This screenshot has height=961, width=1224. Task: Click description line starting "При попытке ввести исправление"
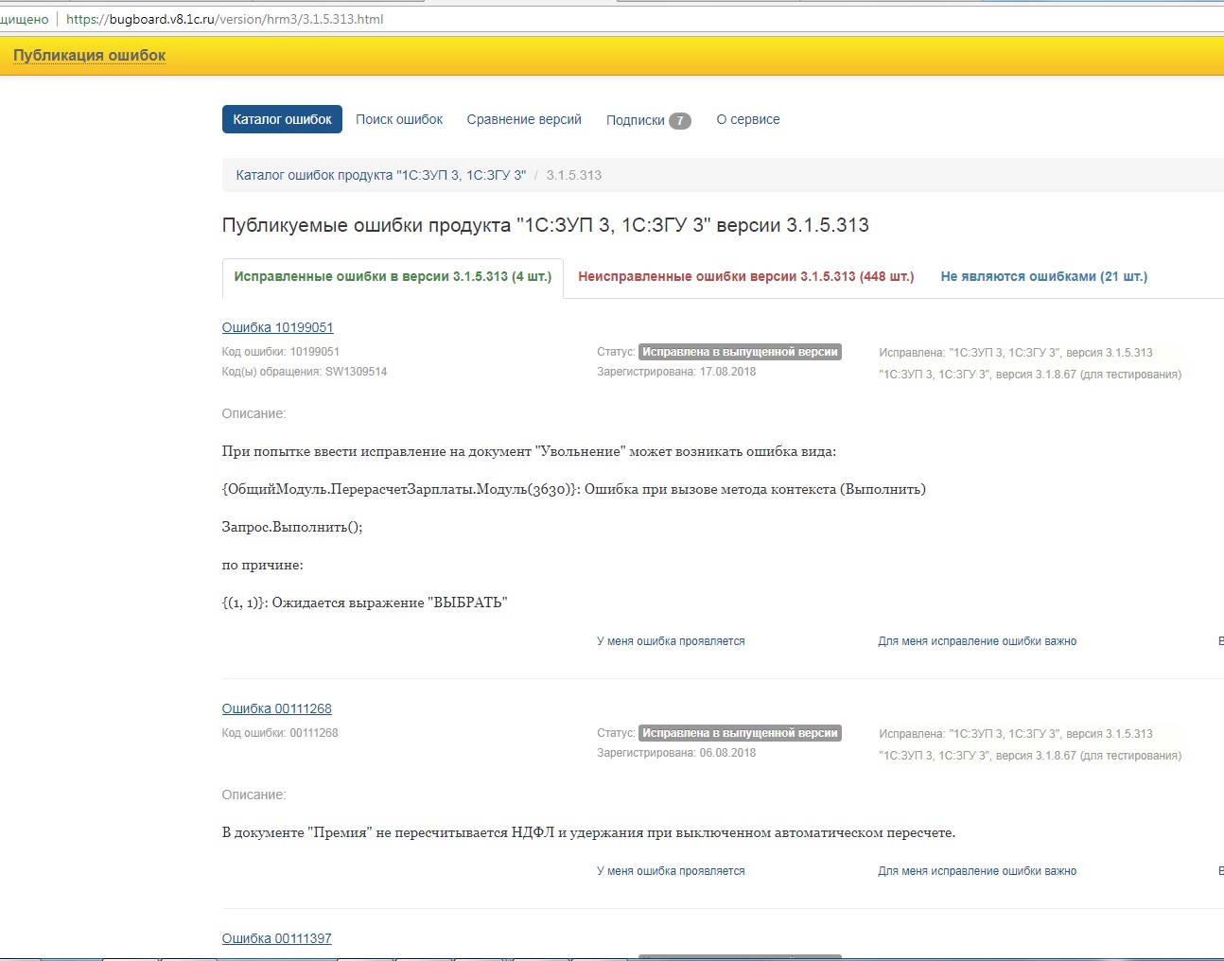[x=529, y=451]
